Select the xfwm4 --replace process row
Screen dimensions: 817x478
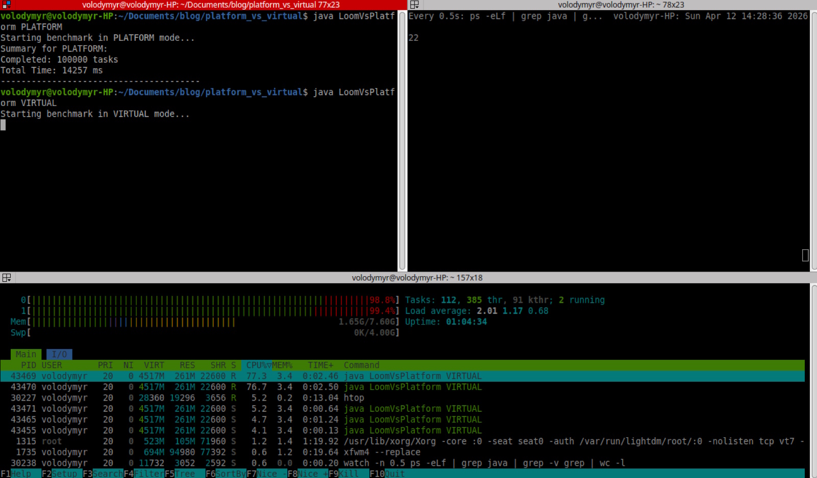[402, 452]
